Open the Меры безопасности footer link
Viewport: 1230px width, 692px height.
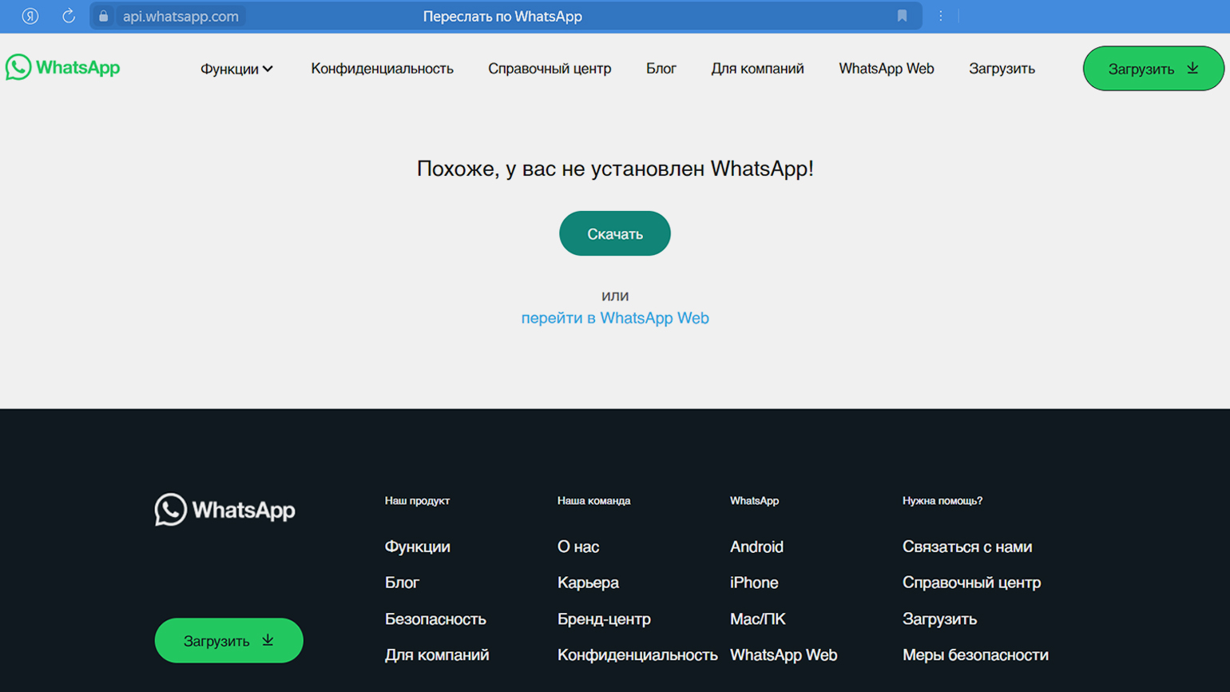pos(975,654)
